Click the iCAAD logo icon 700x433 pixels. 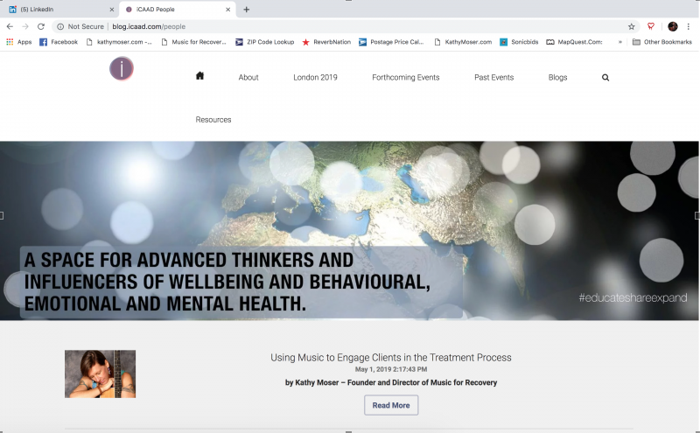tap(122, 68)
